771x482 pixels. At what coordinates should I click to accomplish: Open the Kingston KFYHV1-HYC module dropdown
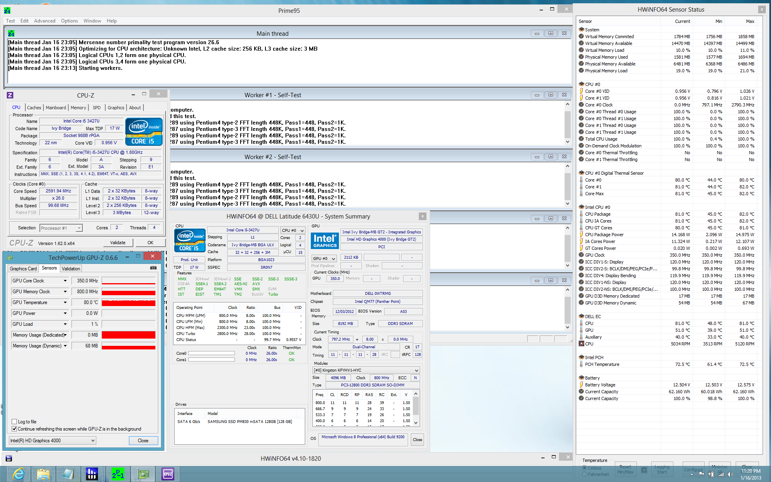pos(416,370)
